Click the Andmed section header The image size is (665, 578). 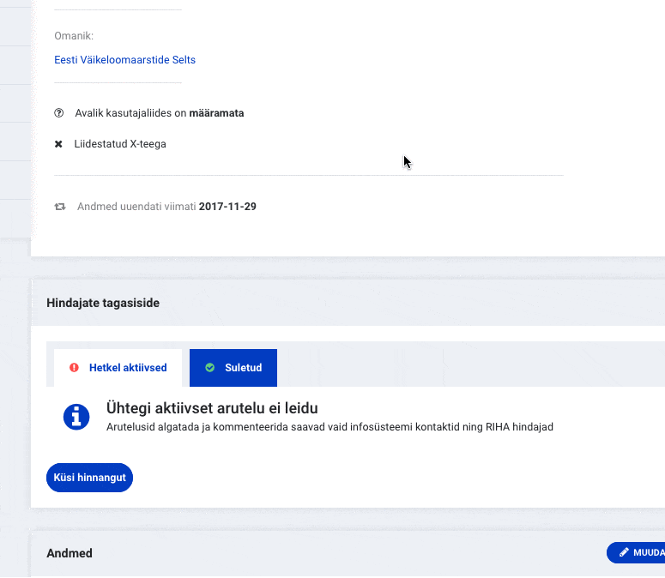pos(70,553)
